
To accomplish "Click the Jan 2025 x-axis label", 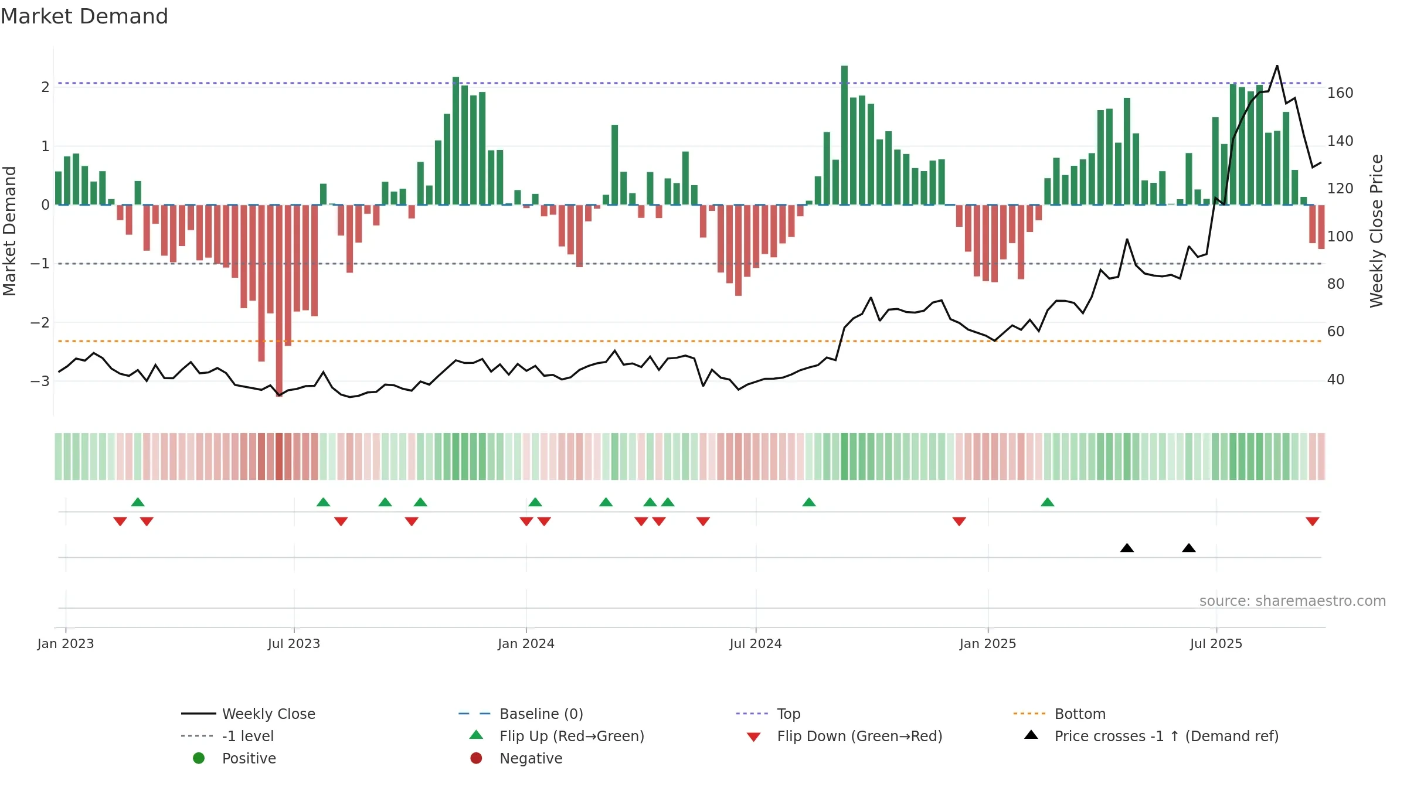I will click(x=988, y=643).
